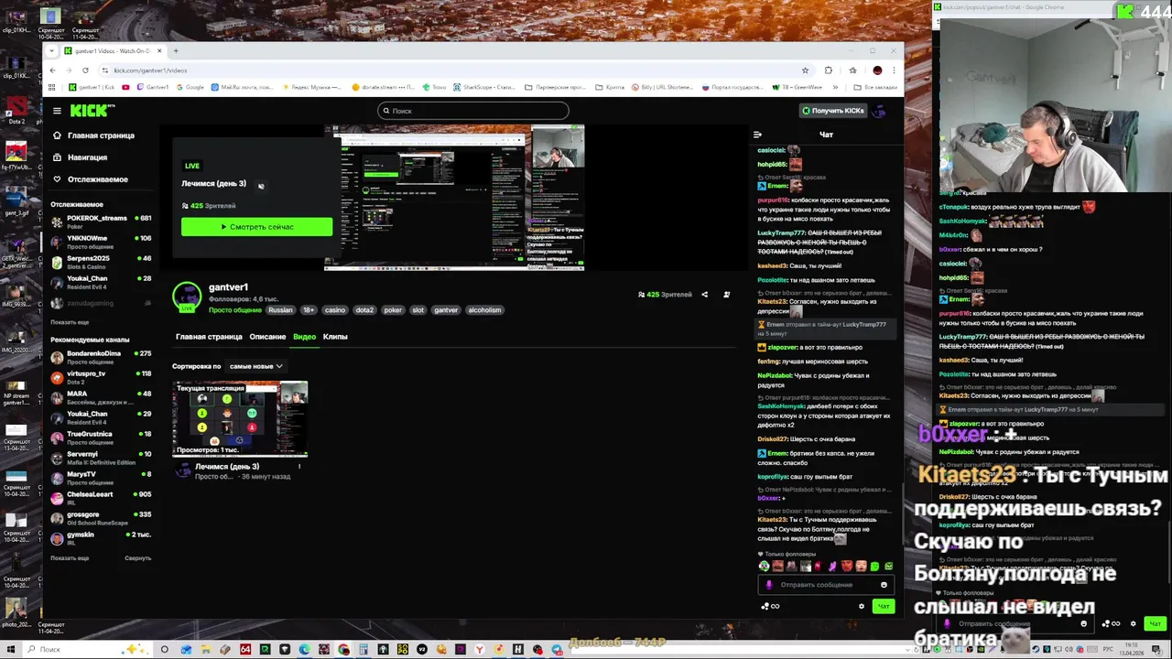The height and width of the screenshot is (659, 1172).
Task: Select the dota2 tag
Action: coord(364,310)
